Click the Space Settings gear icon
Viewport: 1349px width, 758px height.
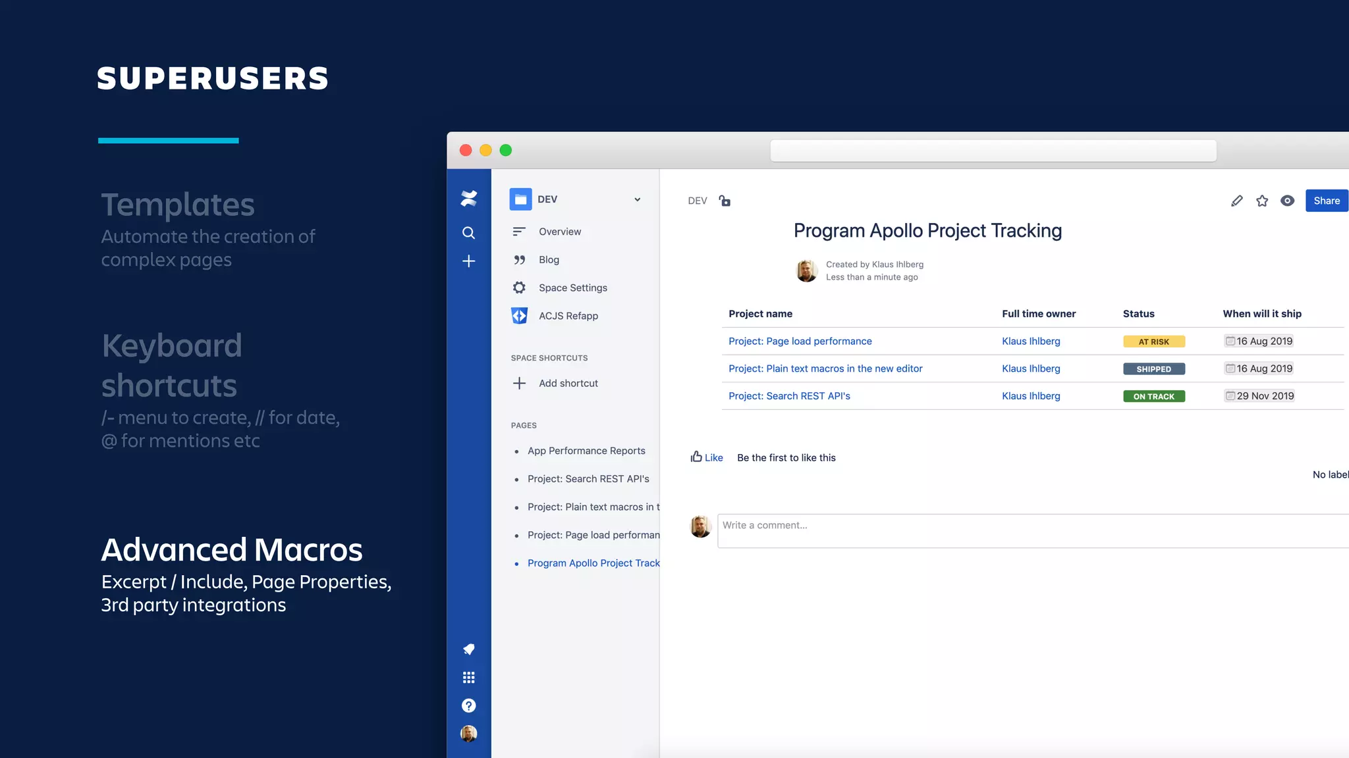click(519, 288)
